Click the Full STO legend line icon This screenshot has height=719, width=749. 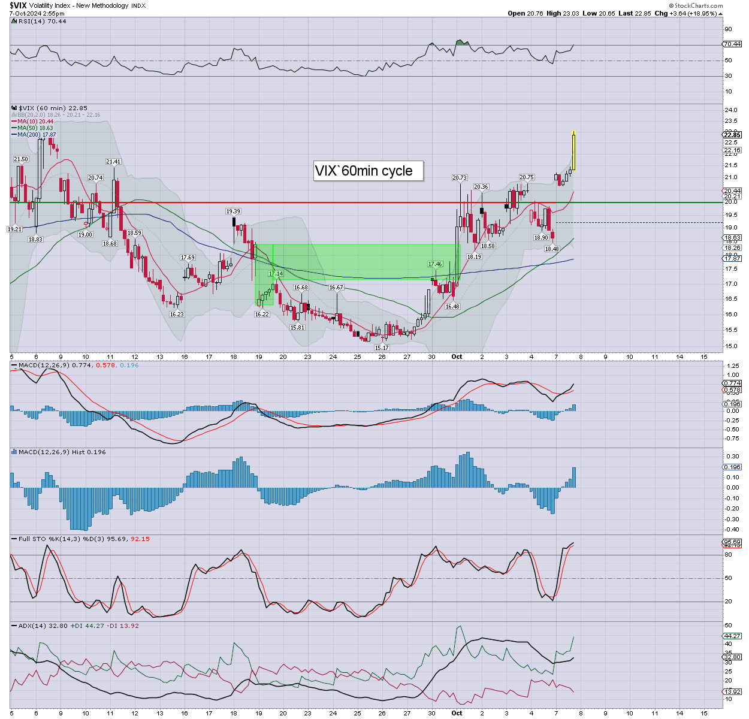pyautogui.click(x=14, y=539)
